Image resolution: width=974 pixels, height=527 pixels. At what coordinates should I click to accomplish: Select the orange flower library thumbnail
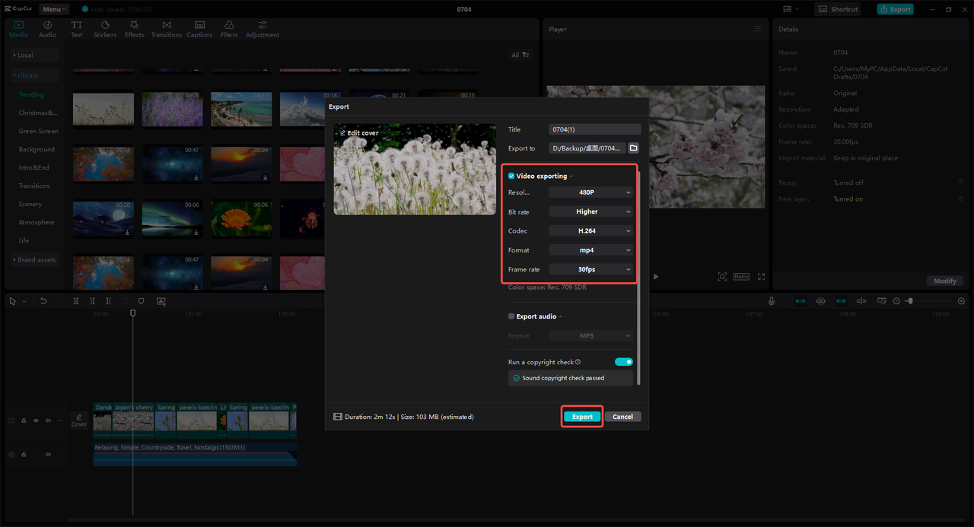point(241,219)
